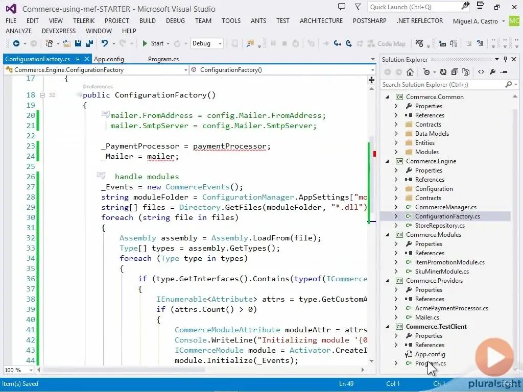Click the Code Map toolbar button
The image size is (523, 392).
pyautogui.click(x=386, y=44)
